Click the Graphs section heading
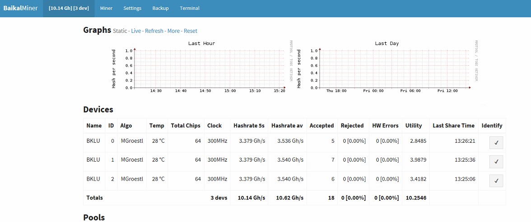This screenshot has width=531, height=222. tap(97, 30)
